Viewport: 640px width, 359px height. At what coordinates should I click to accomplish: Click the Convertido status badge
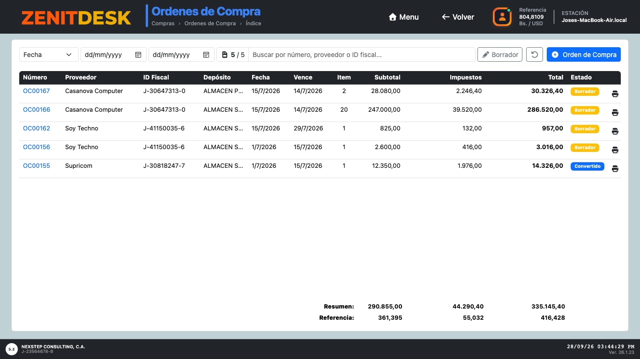[588, 166]
